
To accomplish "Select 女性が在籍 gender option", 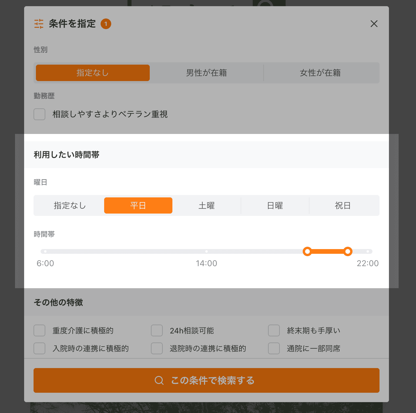I will pos(320,73).
